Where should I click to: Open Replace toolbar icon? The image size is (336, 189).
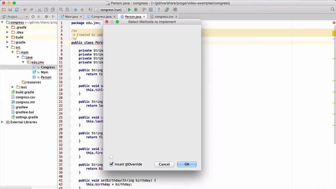coord(67,9)
